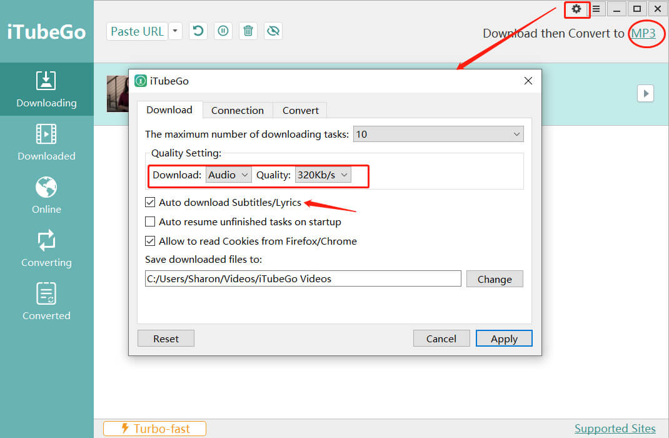Click the Change folder button
669x438 pixels.
(x=495, y=279)
